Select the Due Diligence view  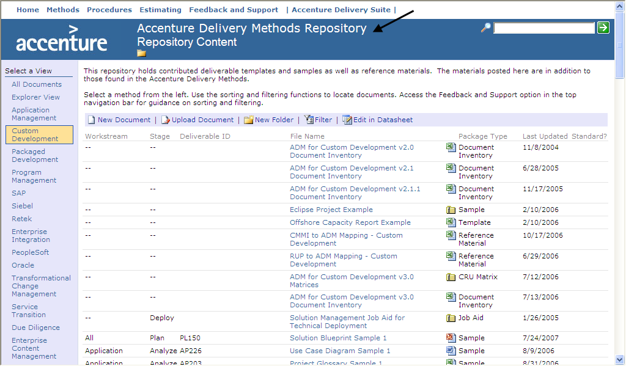point(35,328)
